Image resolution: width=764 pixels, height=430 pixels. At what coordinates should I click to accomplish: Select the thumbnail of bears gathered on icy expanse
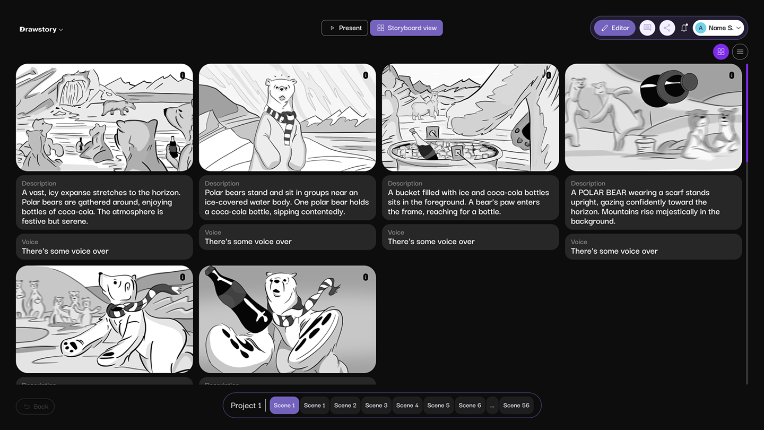105,117
